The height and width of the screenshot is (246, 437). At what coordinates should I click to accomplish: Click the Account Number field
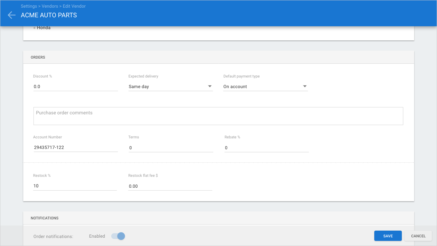[x=75, y=148]
